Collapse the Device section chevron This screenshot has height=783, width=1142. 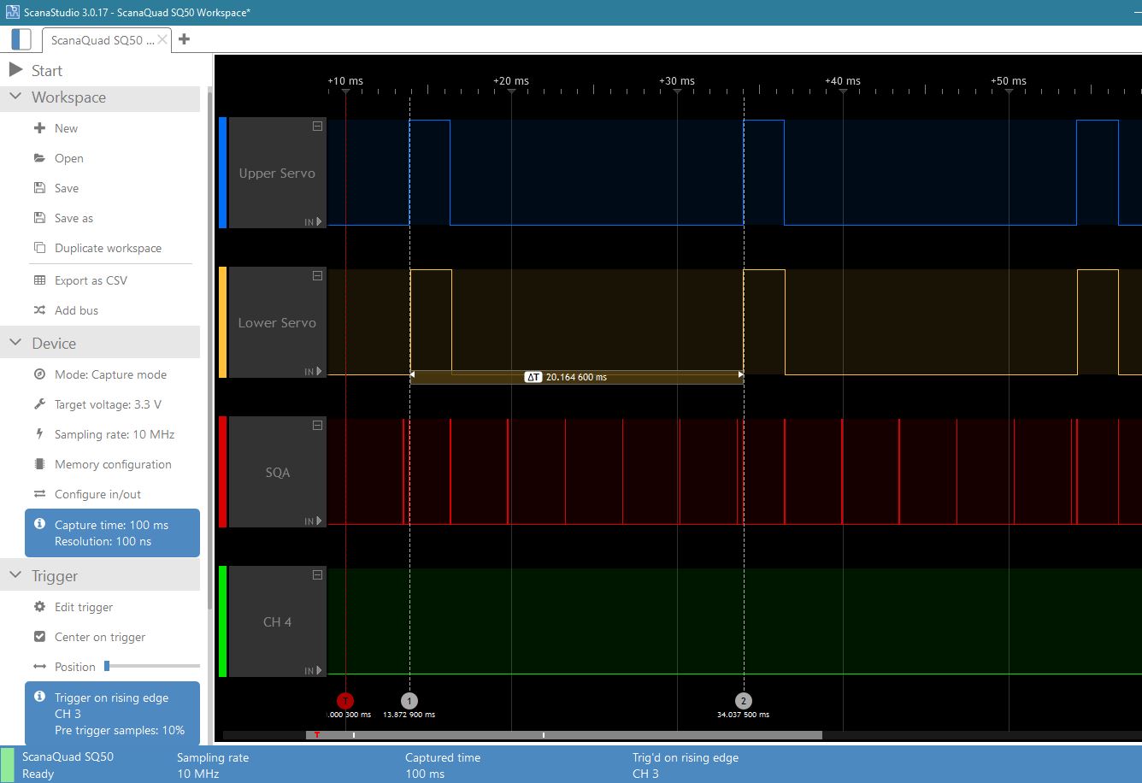pyautogui.click(x=15, y=343)
